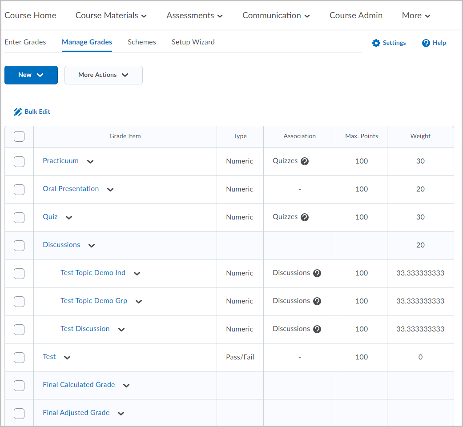Expand actions chevron next to Test Topic Demo Ind

(137, 274)
